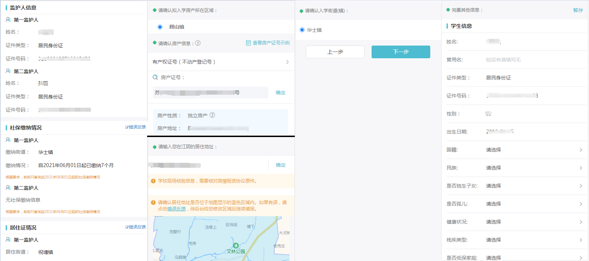
Task: Click the 下一步 button
Action: [x=401, y=52]
